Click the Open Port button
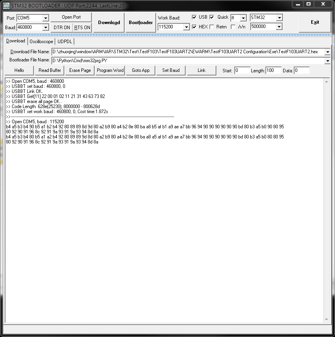 click(x=71, y=17)
